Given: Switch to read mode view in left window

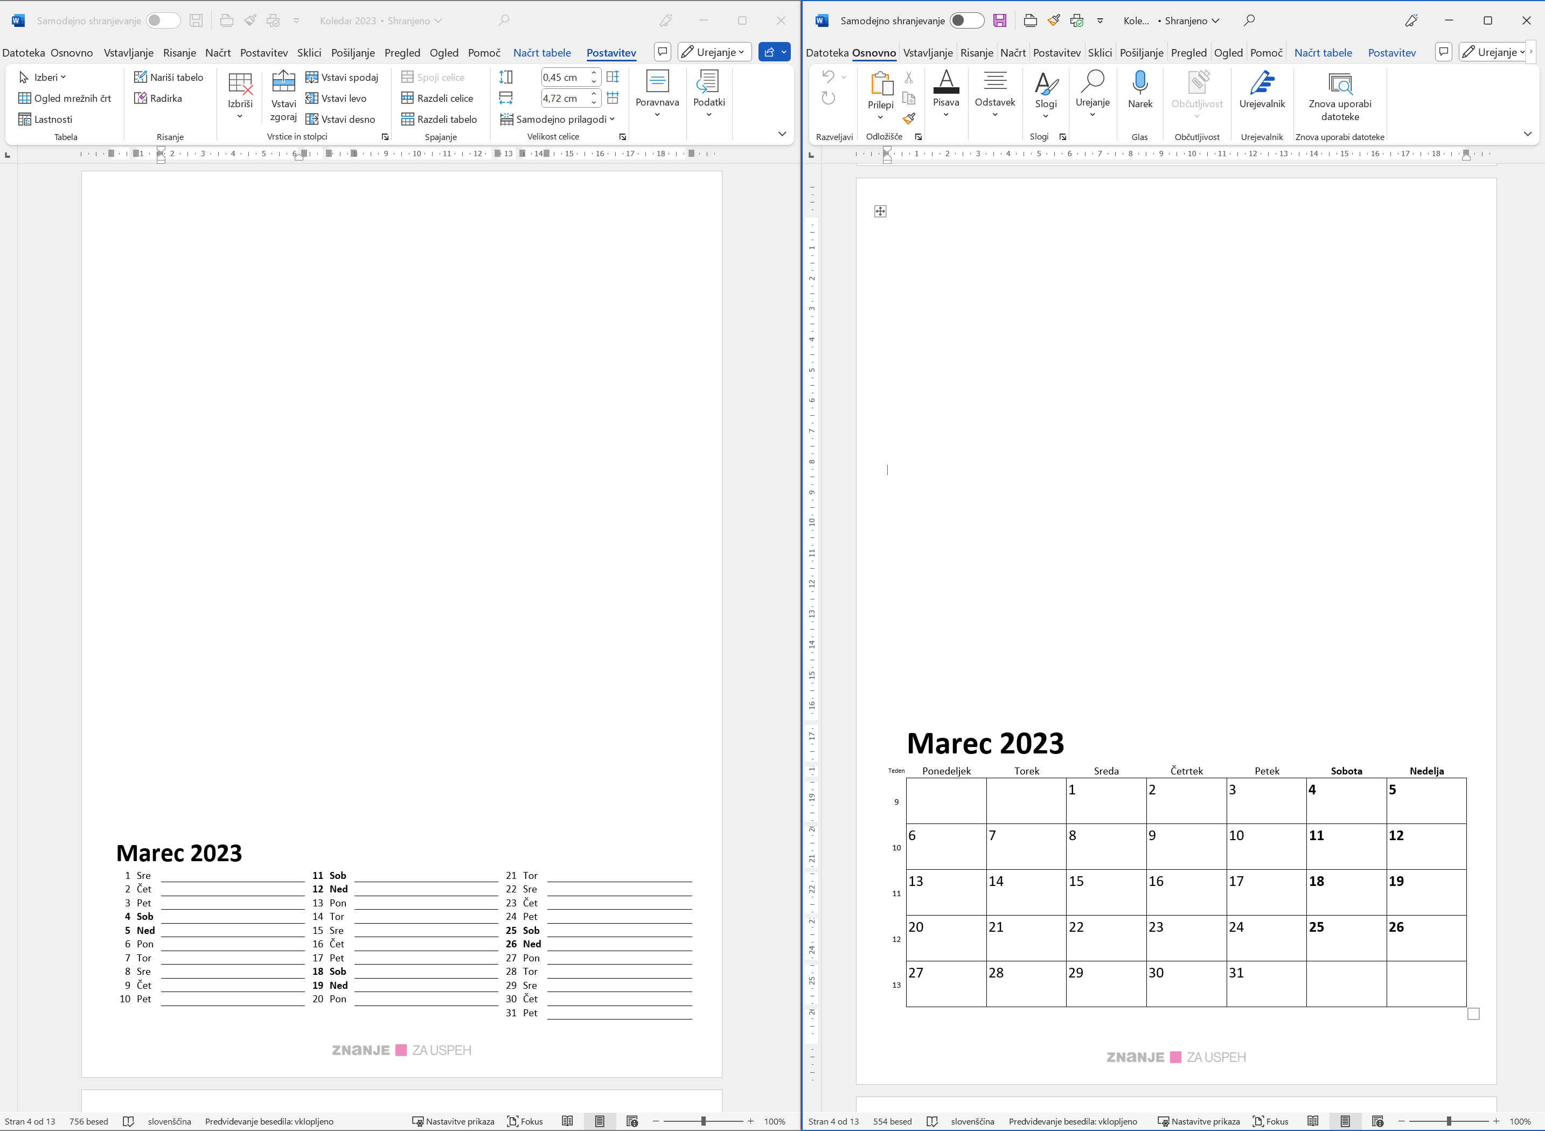Looking at the screenshot, I should 567,1121.
